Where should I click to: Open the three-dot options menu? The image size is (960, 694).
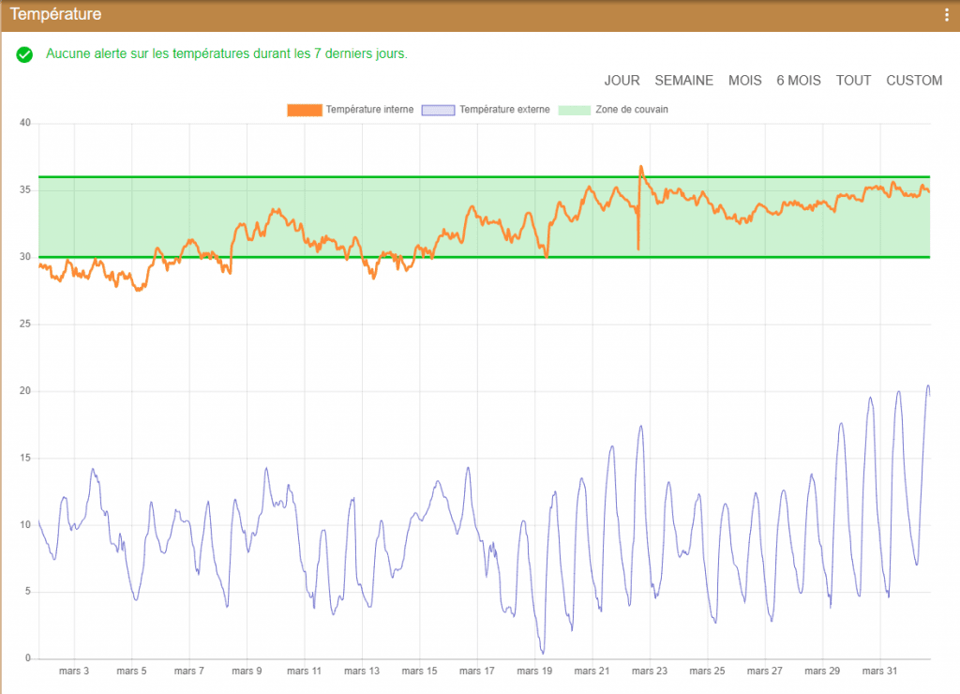coord(947,15)
